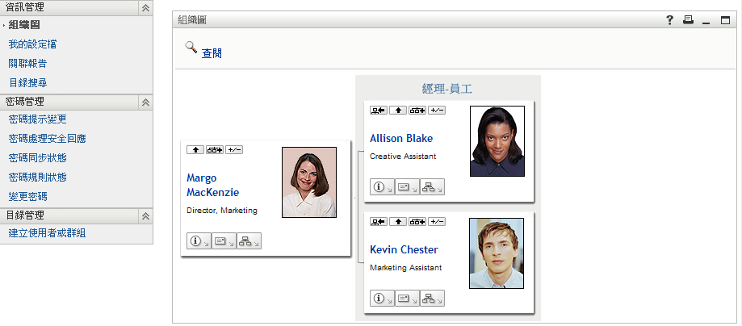
Task: Click the email icon on Allison Blake's card
Action: coord(407,187)
